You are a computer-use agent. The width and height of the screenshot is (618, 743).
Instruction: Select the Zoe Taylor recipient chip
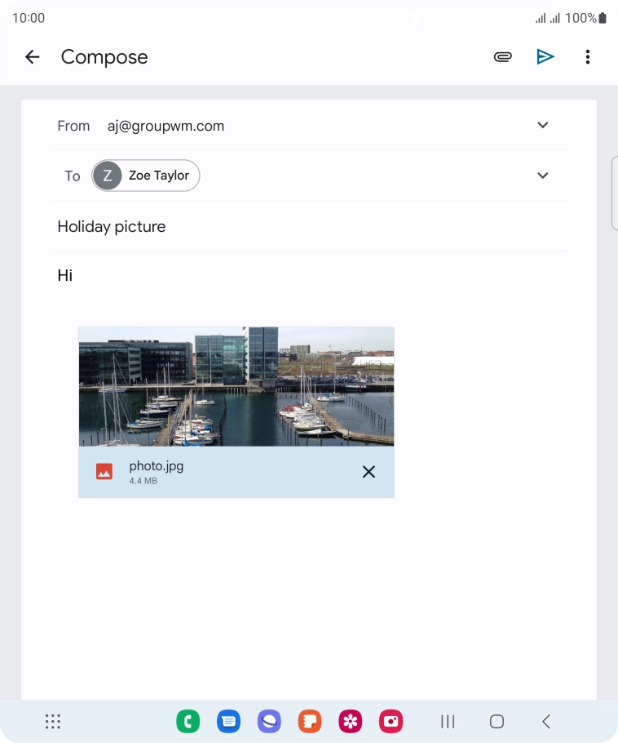(146, 176)
